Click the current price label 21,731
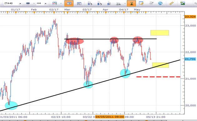 point(190,59)
